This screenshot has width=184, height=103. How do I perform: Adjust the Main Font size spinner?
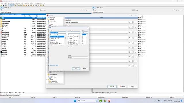pos(133,22)
